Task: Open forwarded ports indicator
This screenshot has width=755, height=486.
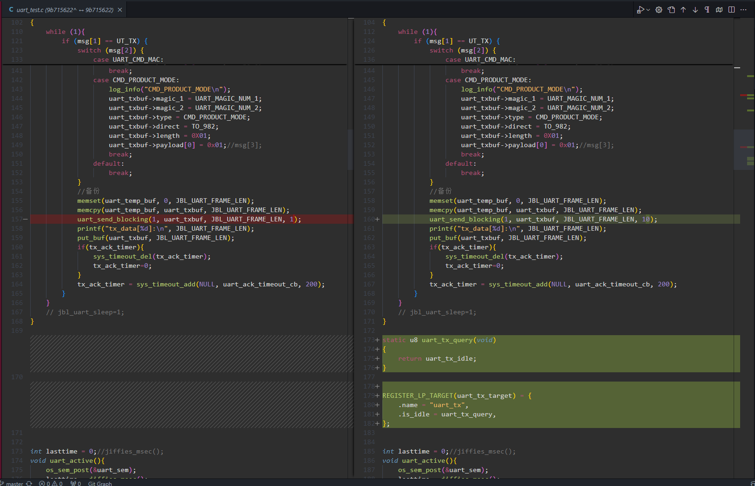Action: (x=76, y=483)
